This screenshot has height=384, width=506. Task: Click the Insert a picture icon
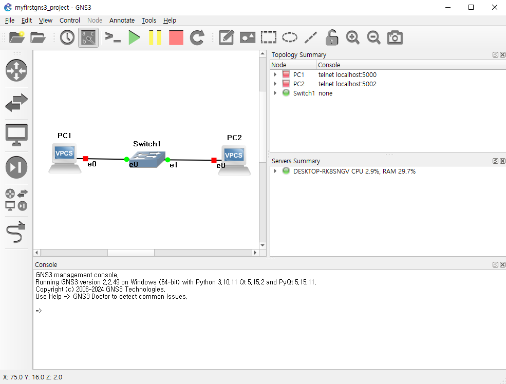tap(248, 37)
